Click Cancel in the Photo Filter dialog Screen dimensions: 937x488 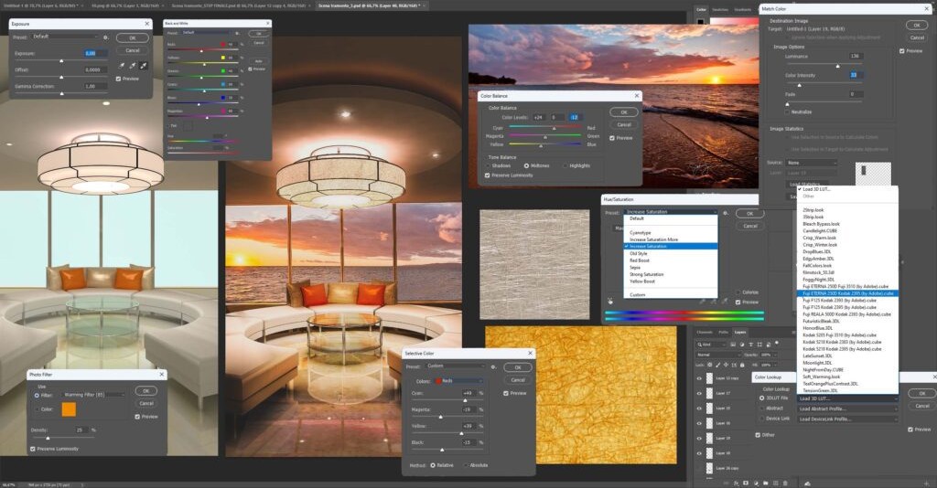(146, 403)
